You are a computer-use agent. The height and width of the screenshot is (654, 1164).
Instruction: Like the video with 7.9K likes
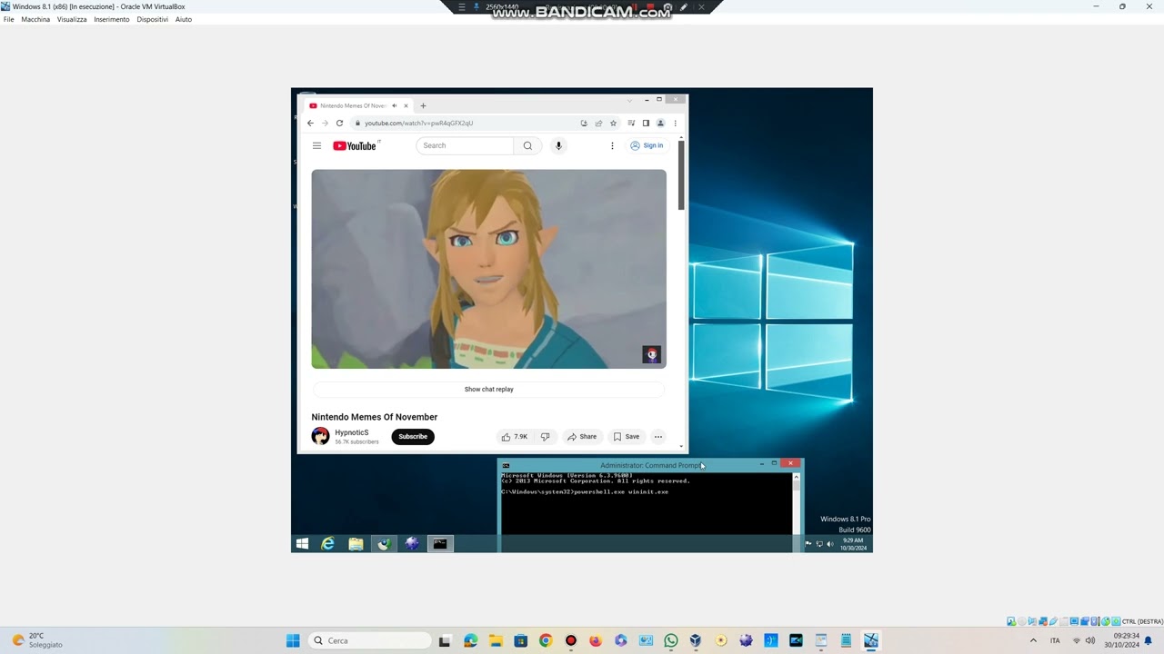pyautogui.click(x=514, y=436)
